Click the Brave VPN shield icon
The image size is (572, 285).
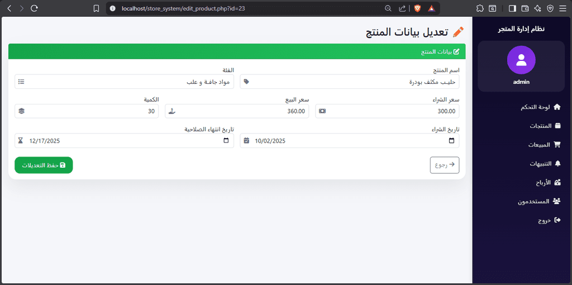pyautogui.click(x=550, y=8)
